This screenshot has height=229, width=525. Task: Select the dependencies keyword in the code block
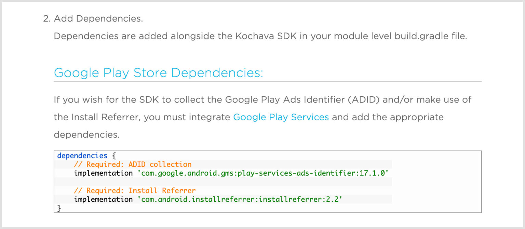click(x=82, y=156)
